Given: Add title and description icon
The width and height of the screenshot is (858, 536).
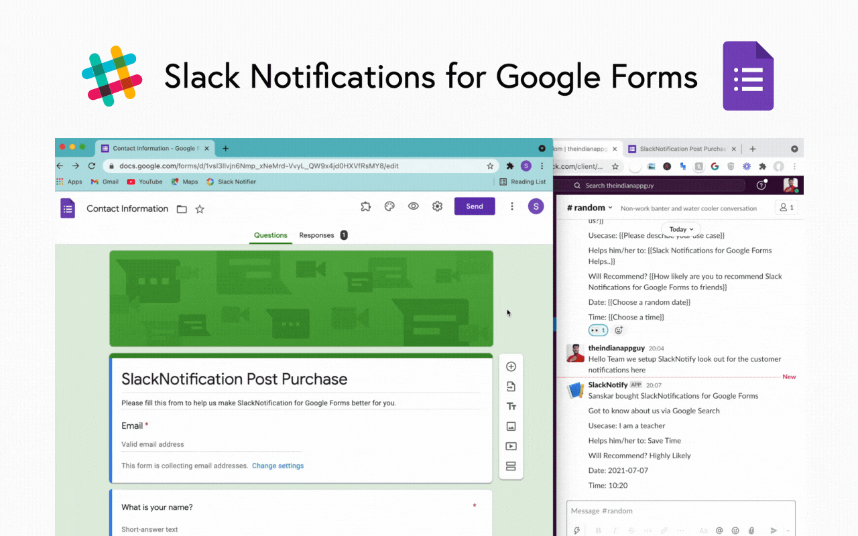Looking at the screenshot, I should pos(511,407).
